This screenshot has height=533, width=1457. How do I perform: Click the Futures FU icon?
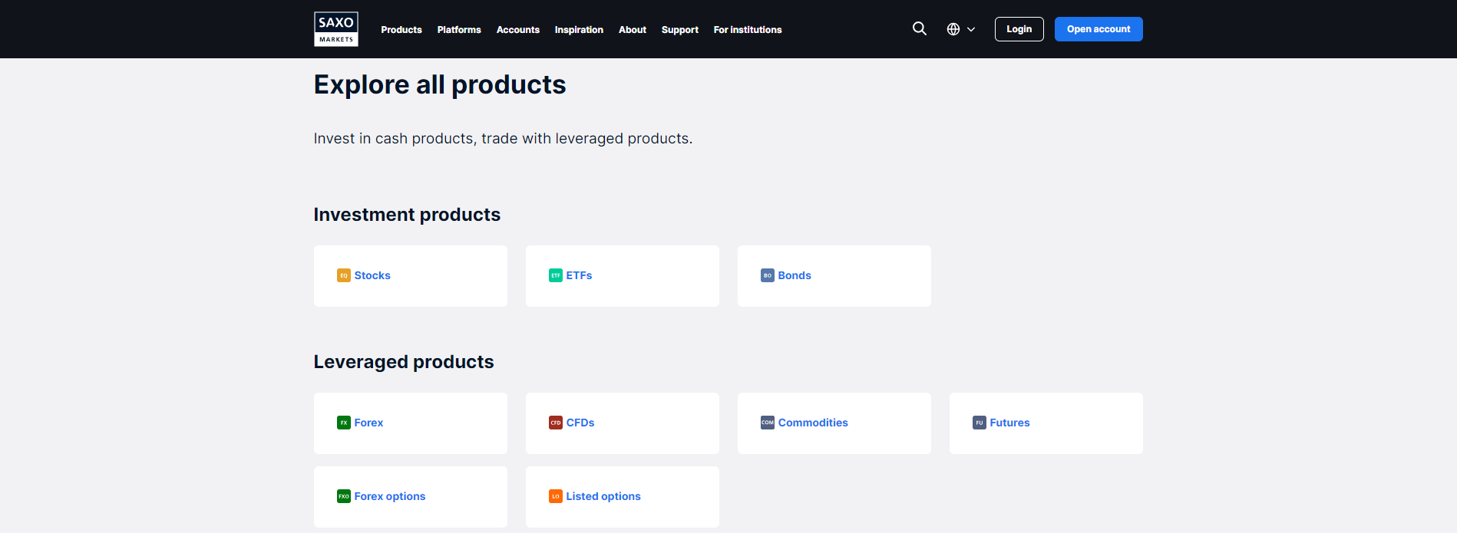(x=980, y=423)
